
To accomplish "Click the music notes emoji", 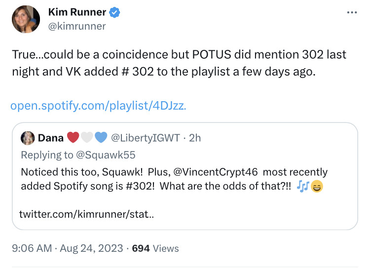I will click(x=305, y=187).
